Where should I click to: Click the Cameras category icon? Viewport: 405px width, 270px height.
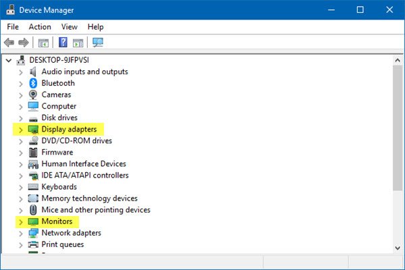(x=33, y=94)
